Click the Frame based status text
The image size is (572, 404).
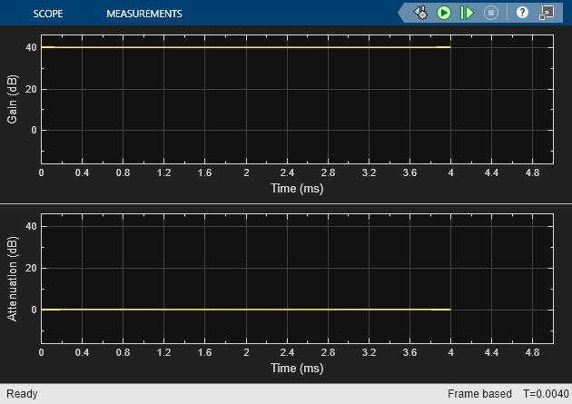tap(478, 394)
